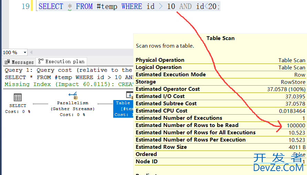
Task: Click the Estimated Row Size value 4011 B
Action: tap(297, 147)
